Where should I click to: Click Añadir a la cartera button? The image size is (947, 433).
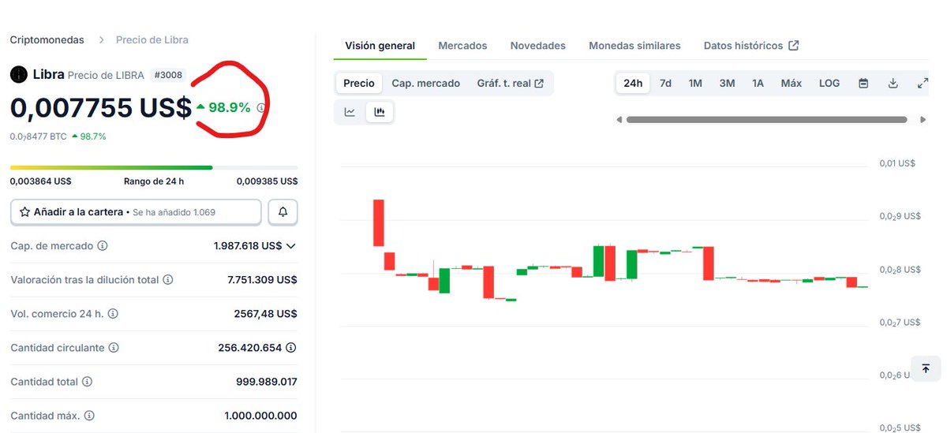(x=136, y=212)
